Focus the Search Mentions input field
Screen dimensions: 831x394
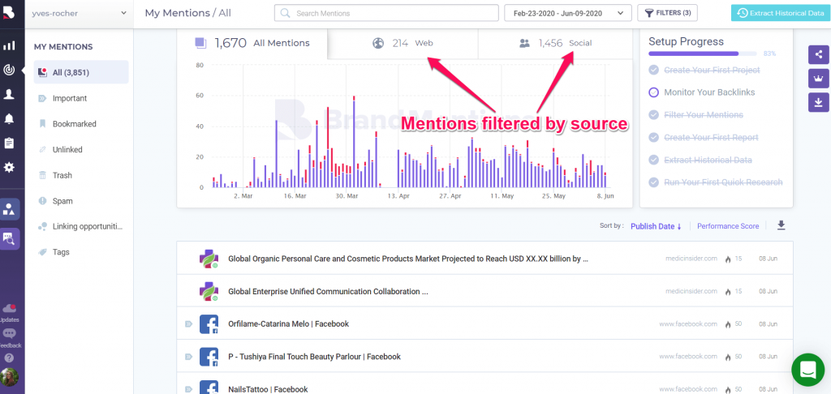386,13
